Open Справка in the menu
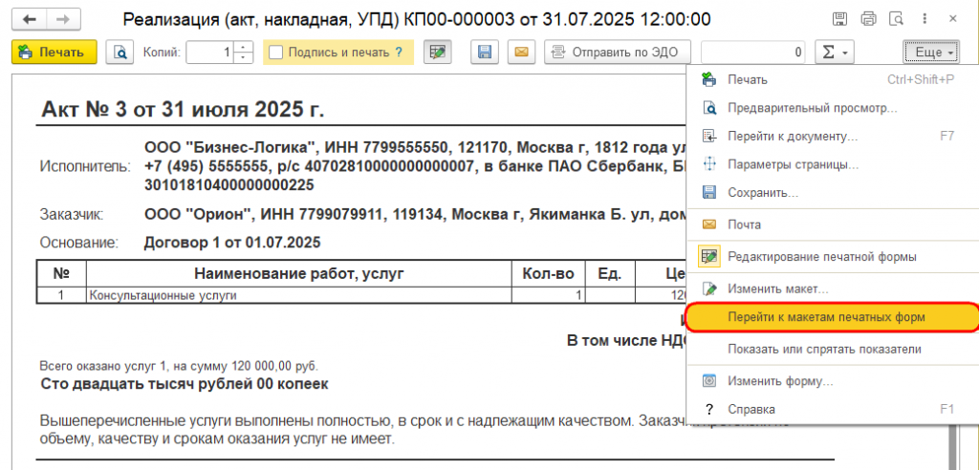This screenshot has width=979, height=470. tap(832, 410)
